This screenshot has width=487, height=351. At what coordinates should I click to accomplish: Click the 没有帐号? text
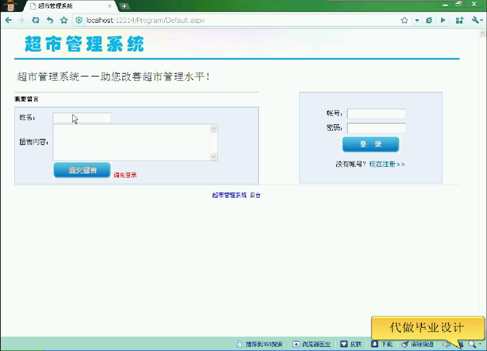tap(351, 164)
